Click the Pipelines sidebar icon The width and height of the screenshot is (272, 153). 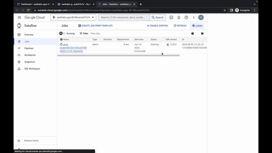coord(19,48)
